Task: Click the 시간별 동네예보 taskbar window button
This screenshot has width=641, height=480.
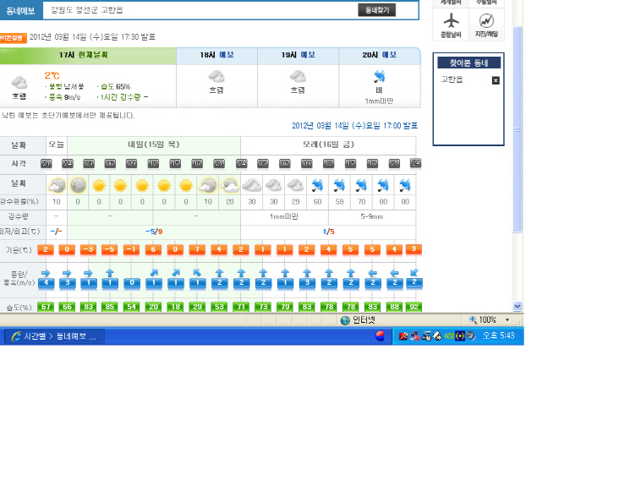Action: coord(54,335)
